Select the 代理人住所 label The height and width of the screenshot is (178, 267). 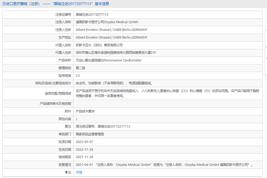point(63,53)
